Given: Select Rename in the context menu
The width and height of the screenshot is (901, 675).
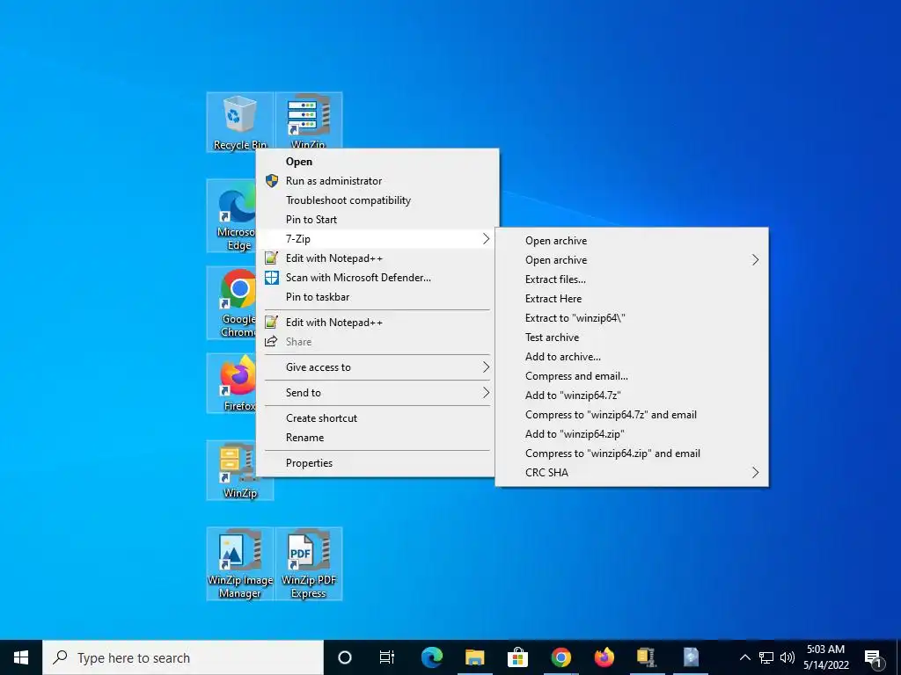Looking at the screenshot, I should pos(377,438).
